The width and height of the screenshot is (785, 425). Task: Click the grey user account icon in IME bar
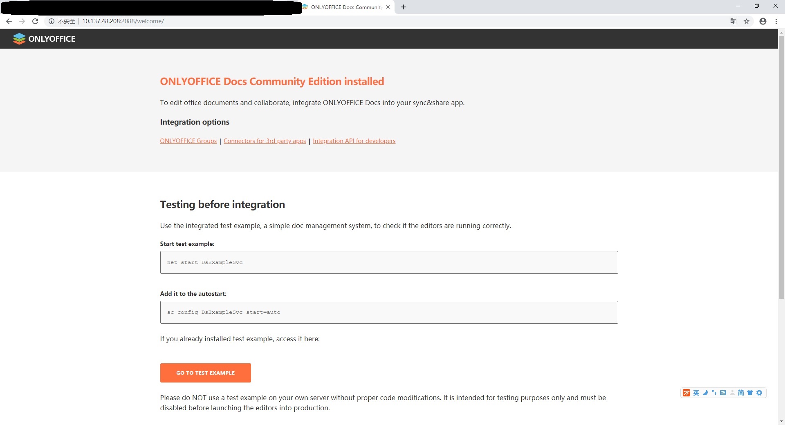pos(732,393)
